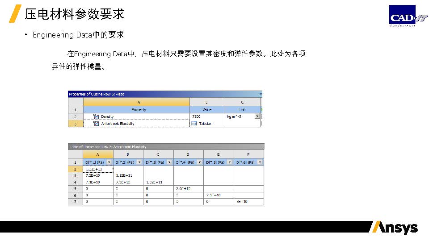Click the Tabular value cell
This screenshot has height=241, width=429.
click(x=207, y=124)
